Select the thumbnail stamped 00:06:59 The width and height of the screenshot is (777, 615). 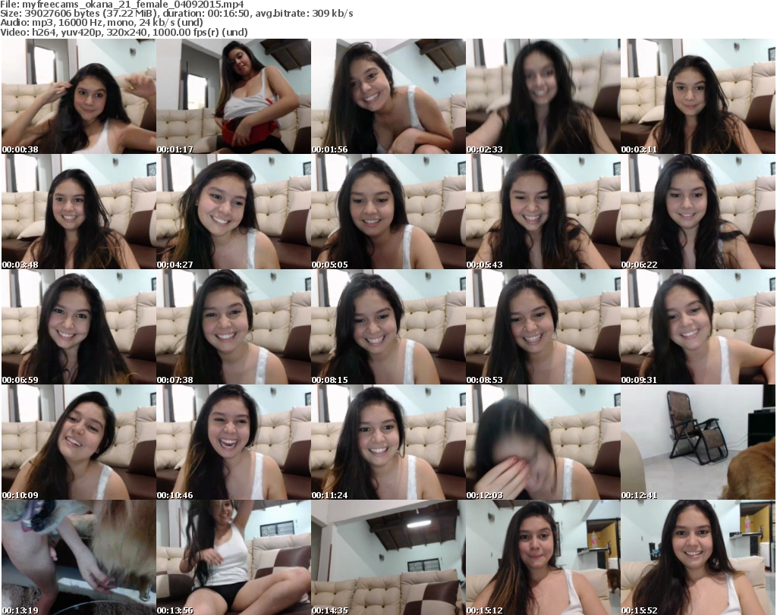pyautogui.click(x=79, y=327)
